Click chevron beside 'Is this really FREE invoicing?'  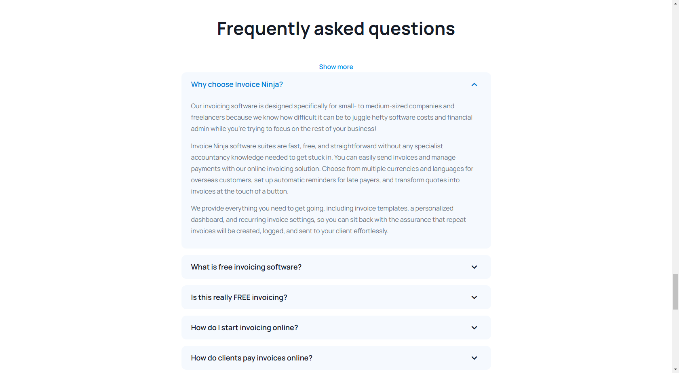click(x=474, y=297)
